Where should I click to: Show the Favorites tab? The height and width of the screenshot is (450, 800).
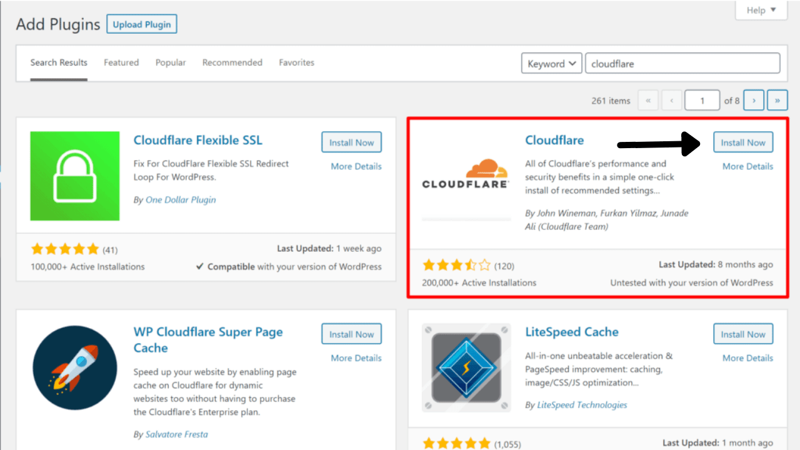tap(296, 62)
